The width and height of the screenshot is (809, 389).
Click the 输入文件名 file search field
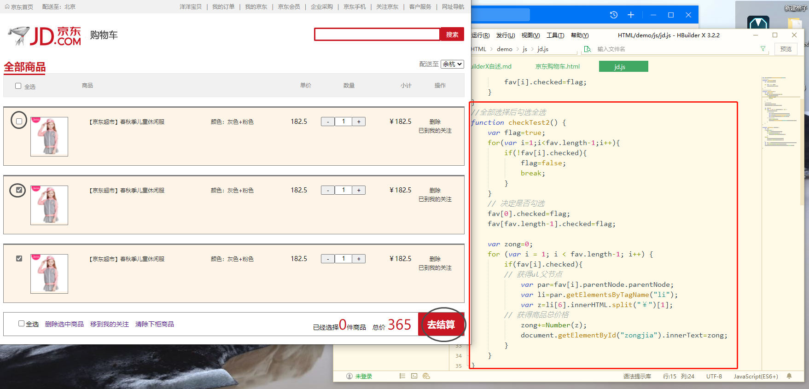[675, 49]
